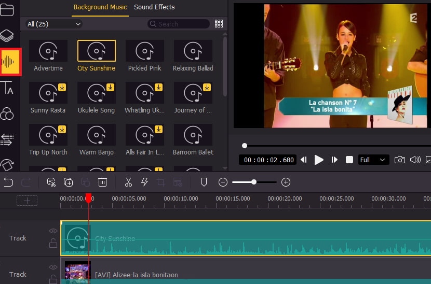The image size is (431, 284).
Task: Step back one frame in preview
Action: click(304, 160)
